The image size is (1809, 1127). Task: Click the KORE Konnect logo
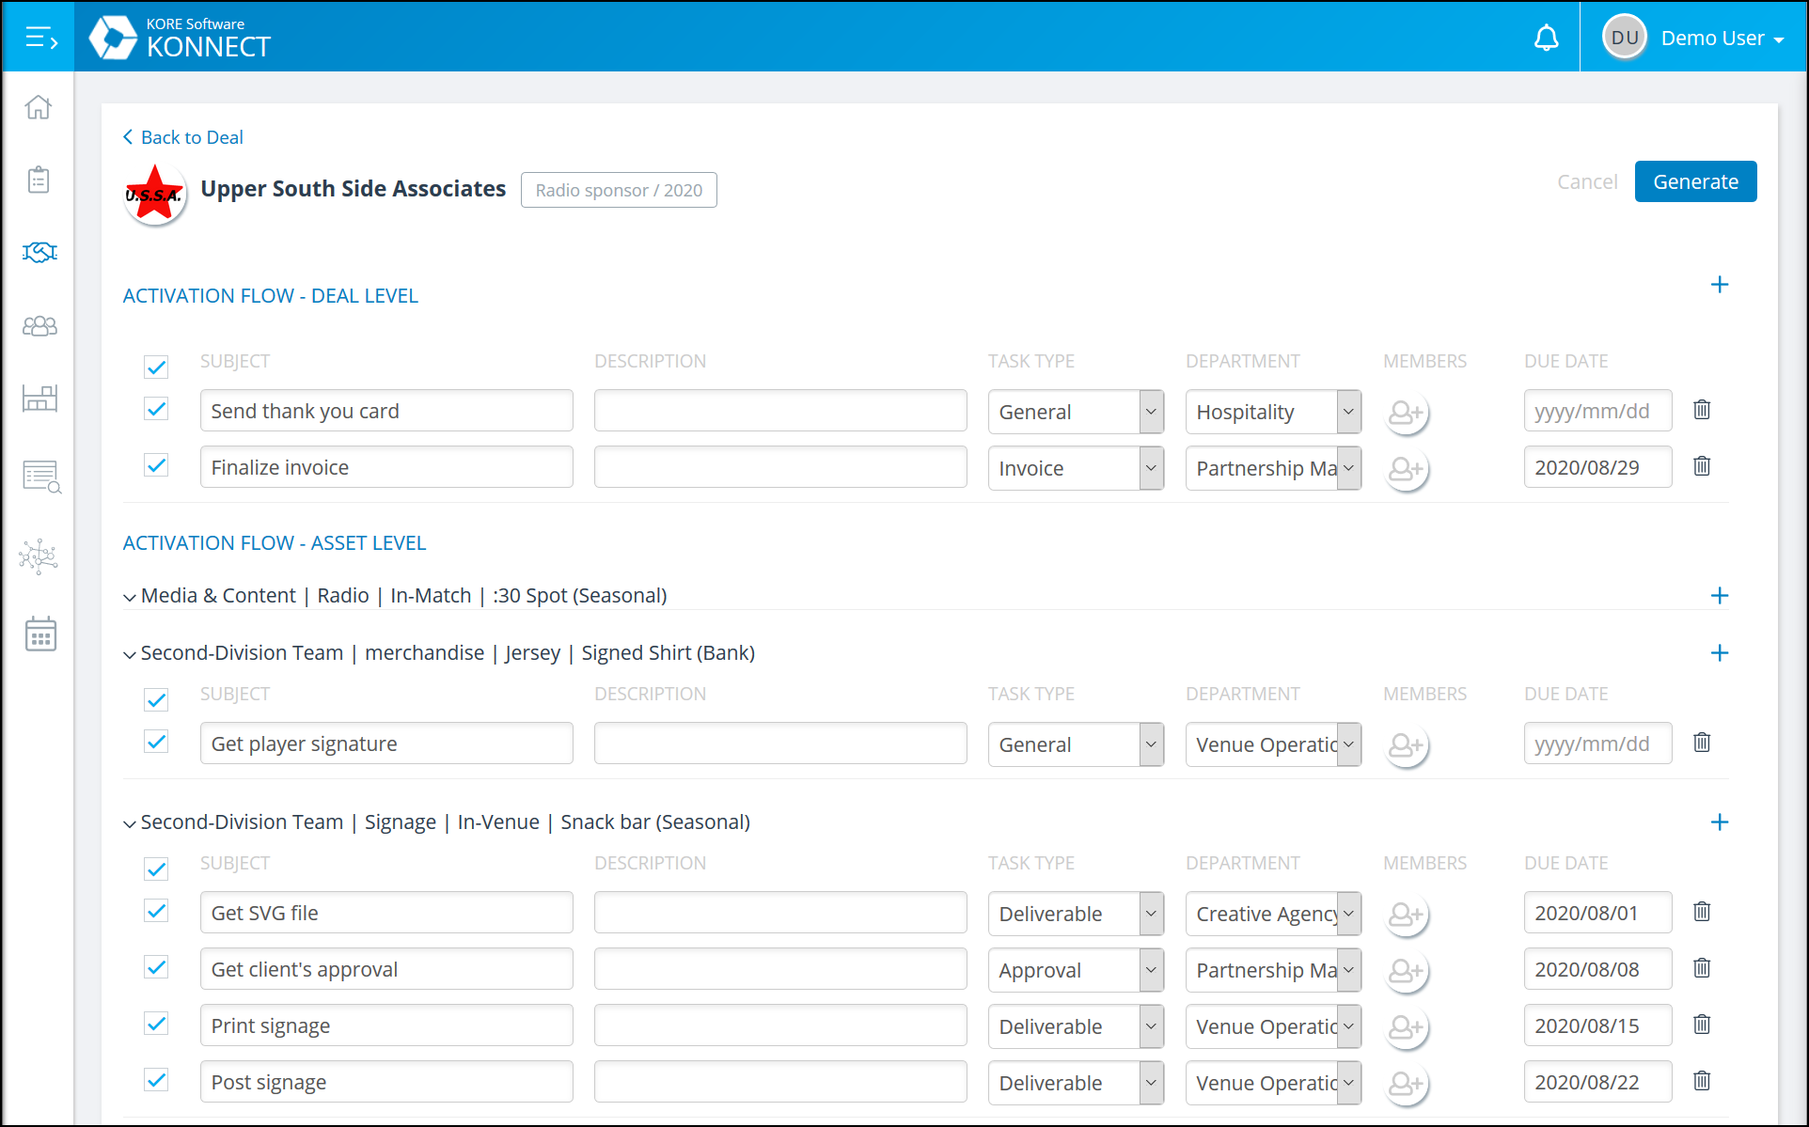coord(180,38)
